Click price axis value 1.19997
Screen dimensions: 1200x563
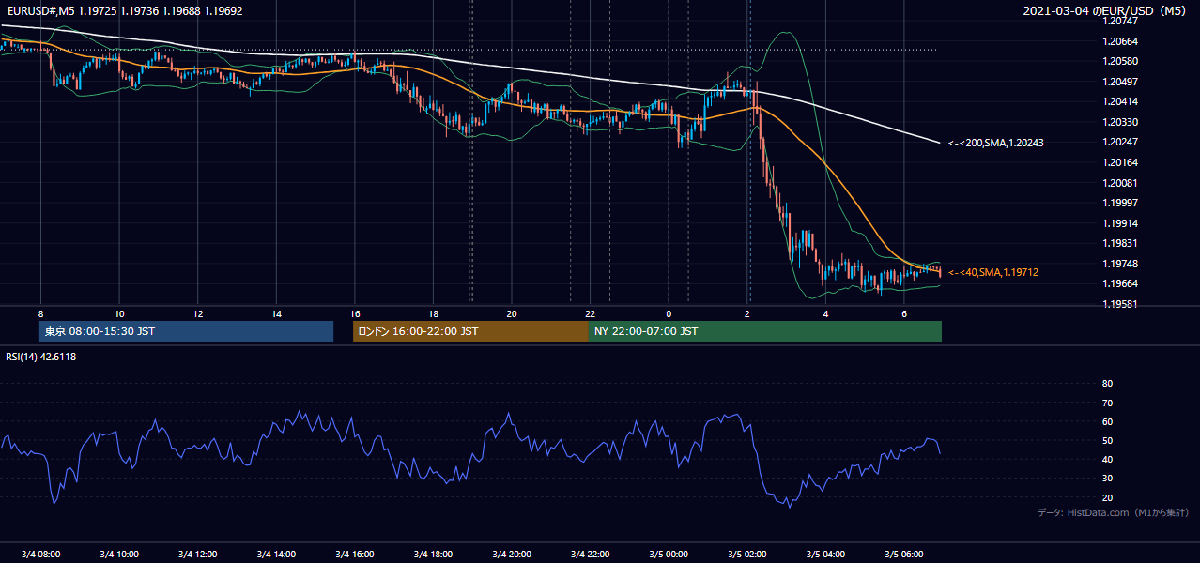click(1119, 203)
